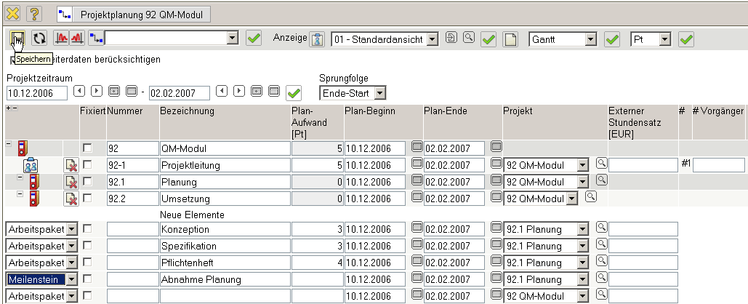Select the Projektplanung 92 QM-Modul tab
Viewport: 748px width, 304px height.
(134, 14)
